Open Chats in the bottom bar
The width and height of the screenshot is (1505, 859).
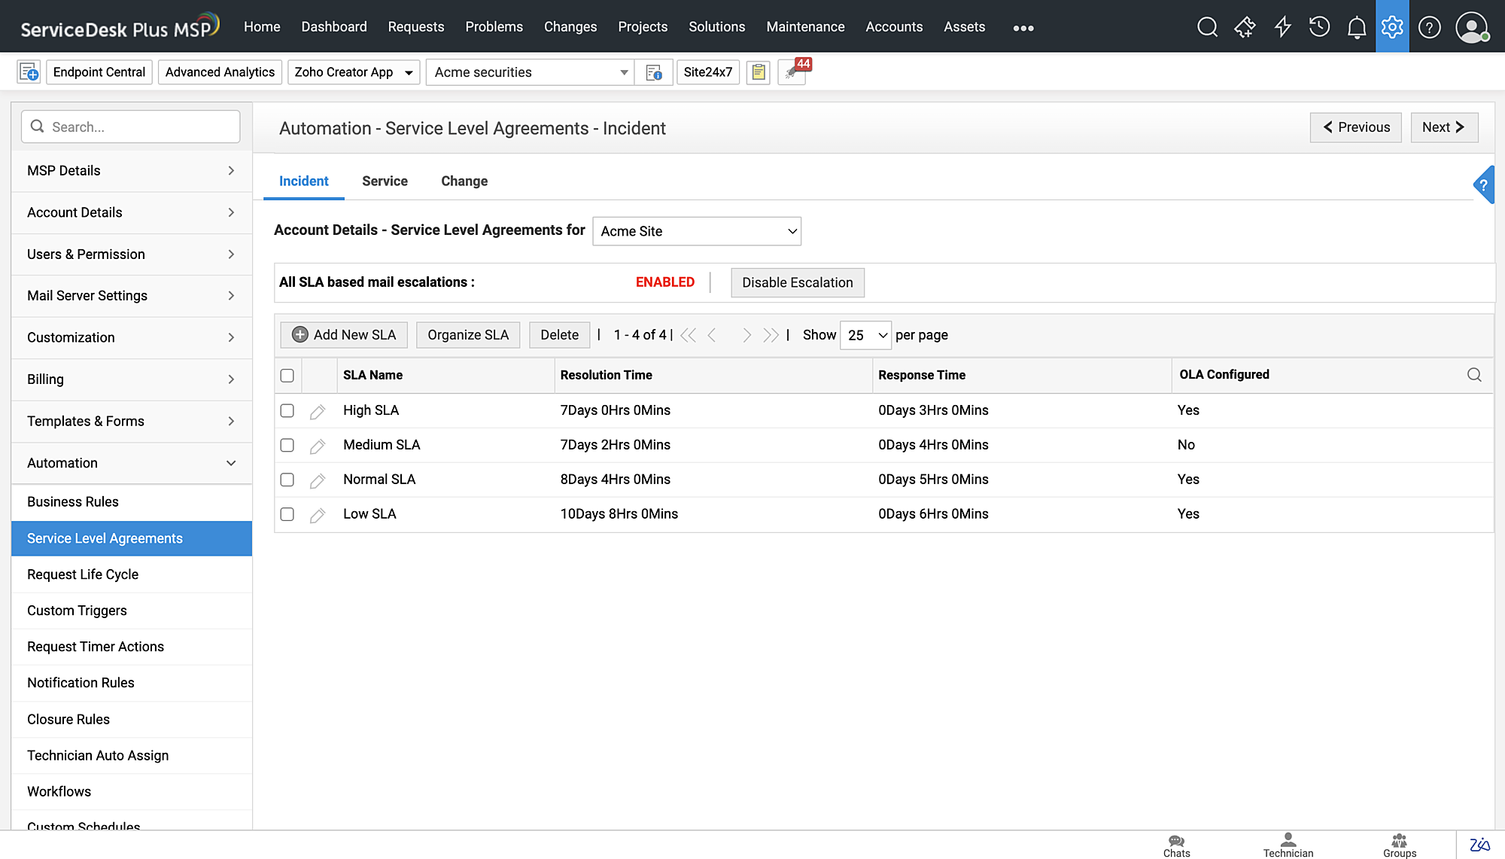1176,845
